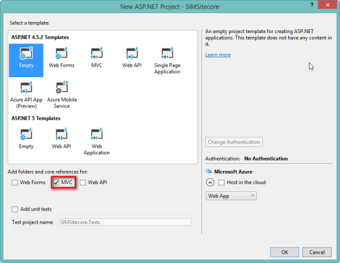Screen dimensions: 340x263
Task: Select Single Page Application template
Action: point(167,61)
